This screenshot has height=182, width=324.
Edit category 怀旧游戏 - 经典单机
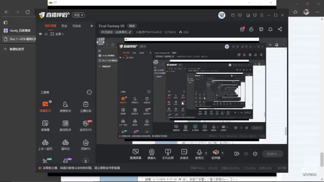(116, 32)
